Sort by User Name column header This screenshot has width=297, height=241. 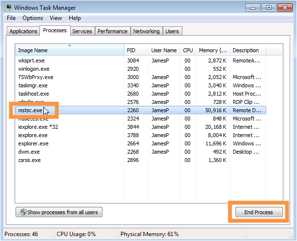pyautogui.click(x=164, y=50)
